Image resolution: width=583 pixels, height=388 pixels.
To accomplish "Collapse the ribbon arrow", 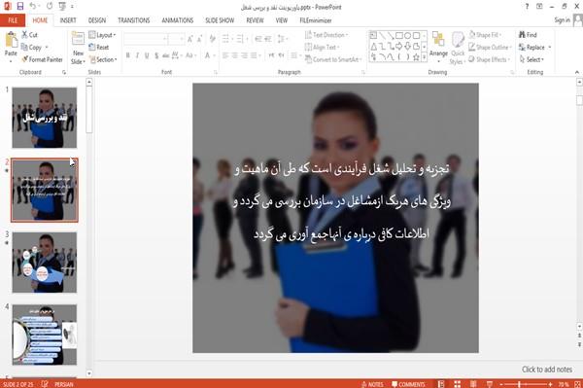I will tap(576, 72).
